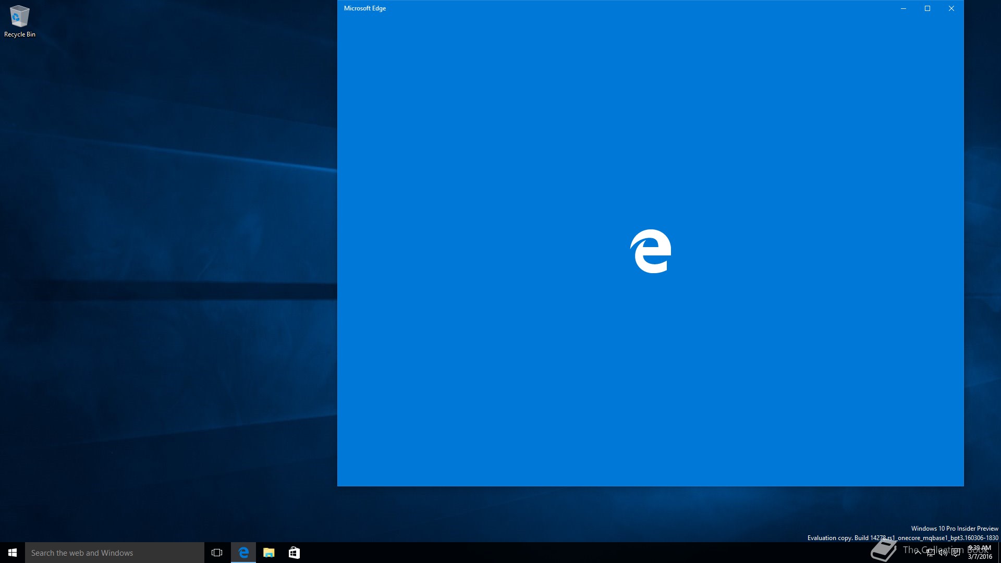Open Task View from the taskbar
This screenshot has height=563, width=1001.
click(x=217, y=553)
